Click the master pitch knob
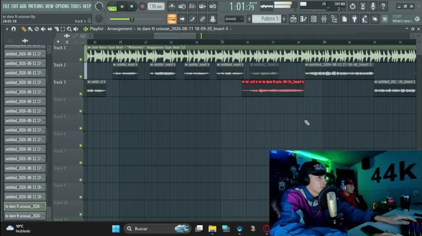Image resolution: width=422 pixels, height=236 pixels. 99,19
